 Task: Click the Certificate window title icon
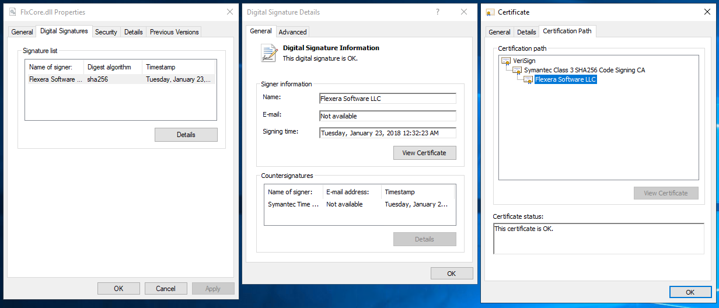(x=490, y=12)
